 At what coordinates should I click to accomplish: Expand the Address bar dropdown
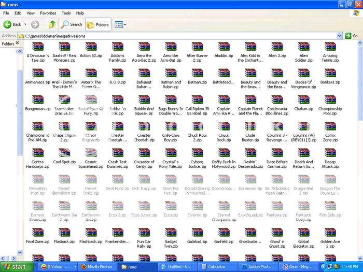pos(339,36)
